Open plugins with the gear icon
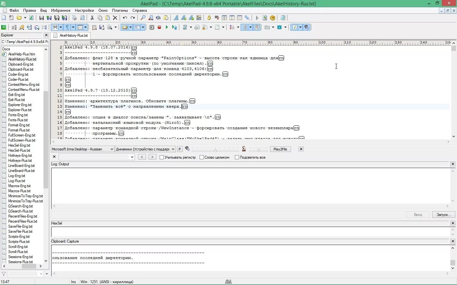 tap(273, 18)
